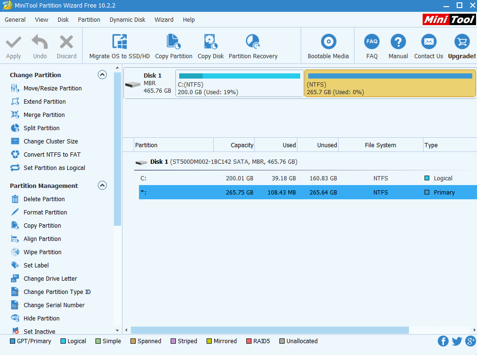Click the Undo arrow icon
This screenshot has width=477, height=355.
coord(40,42)
